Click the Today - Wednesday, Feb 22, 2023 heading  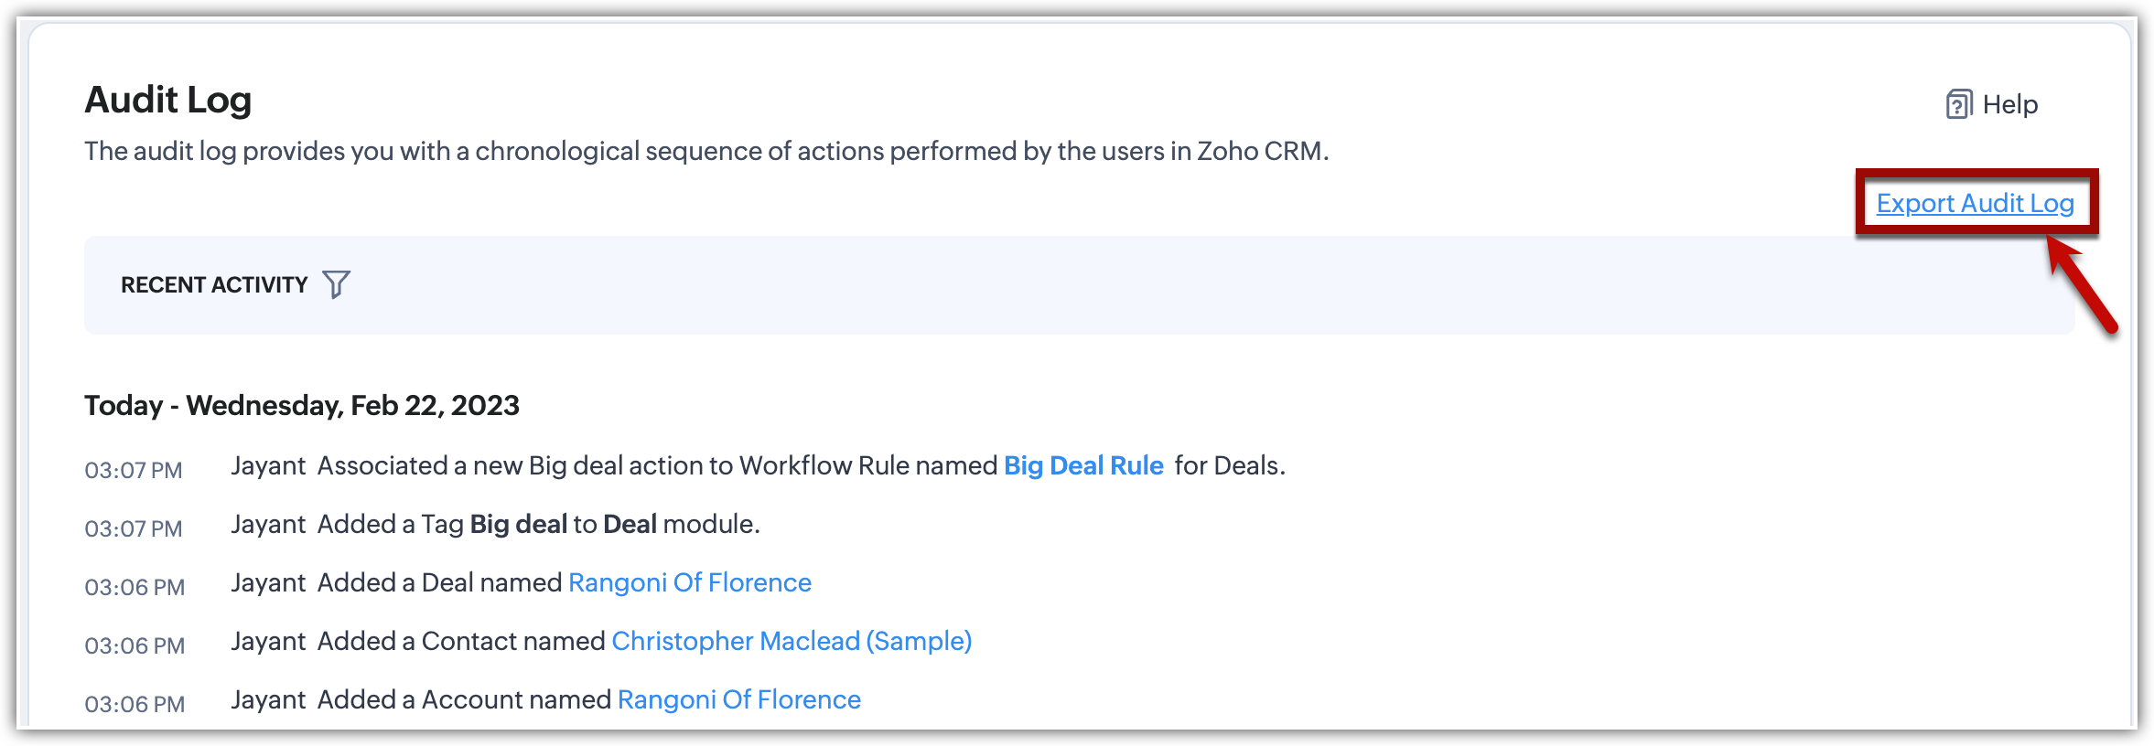[302, 406]
